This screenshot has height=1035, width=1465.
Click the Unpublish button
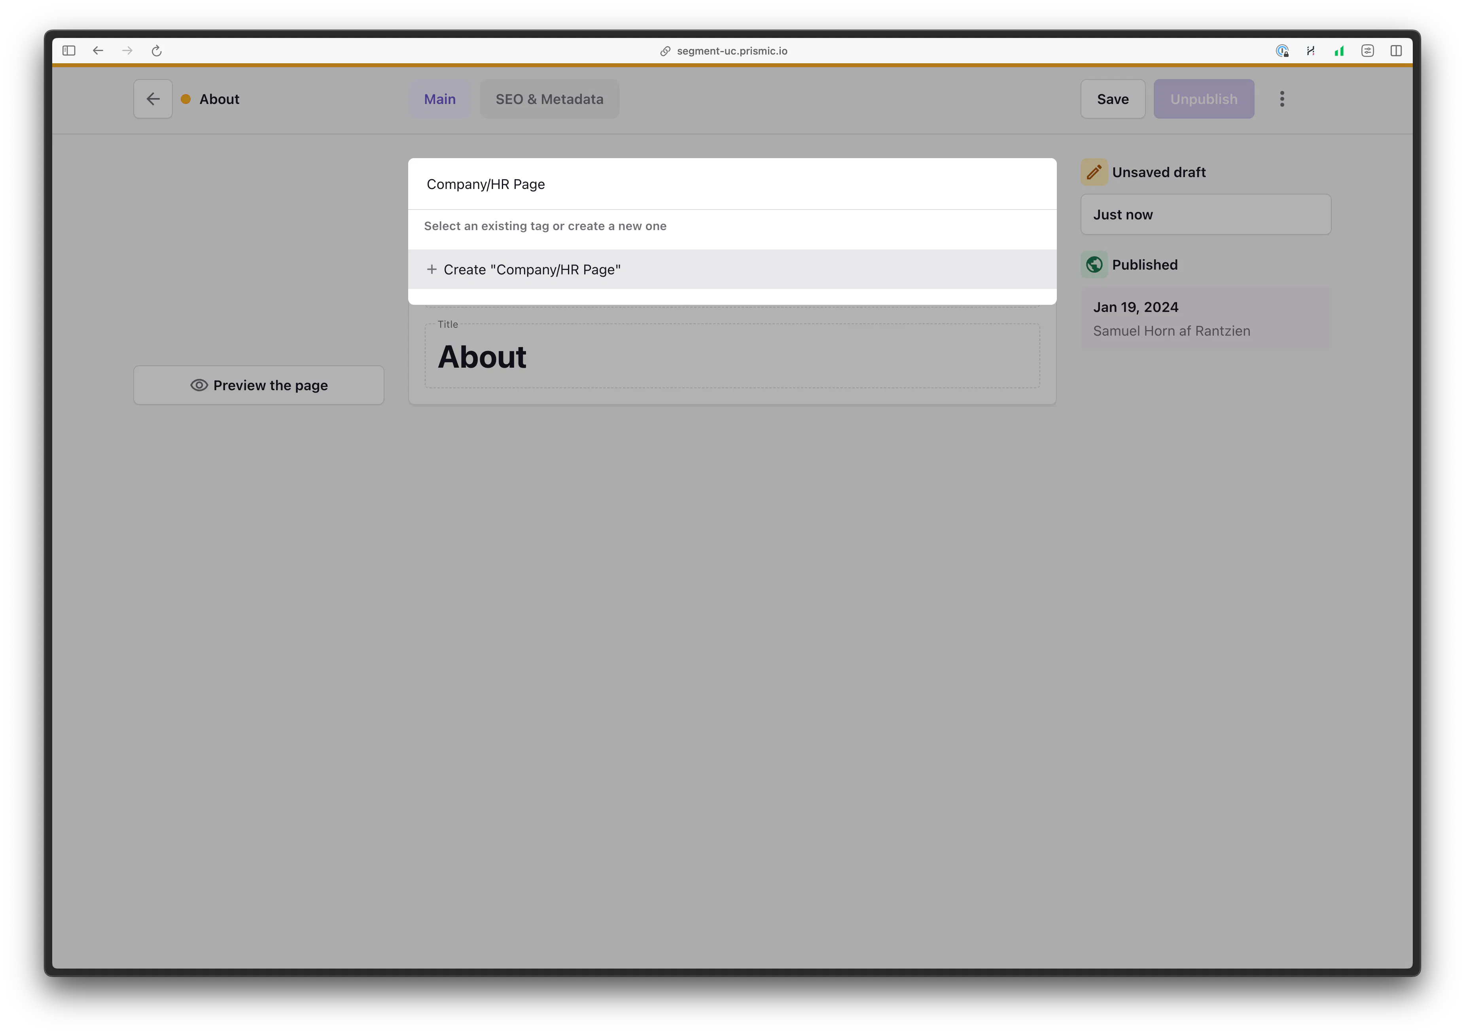click(x=1204, y=99)
